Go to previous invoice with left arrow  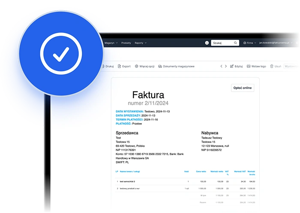(222, 67)
